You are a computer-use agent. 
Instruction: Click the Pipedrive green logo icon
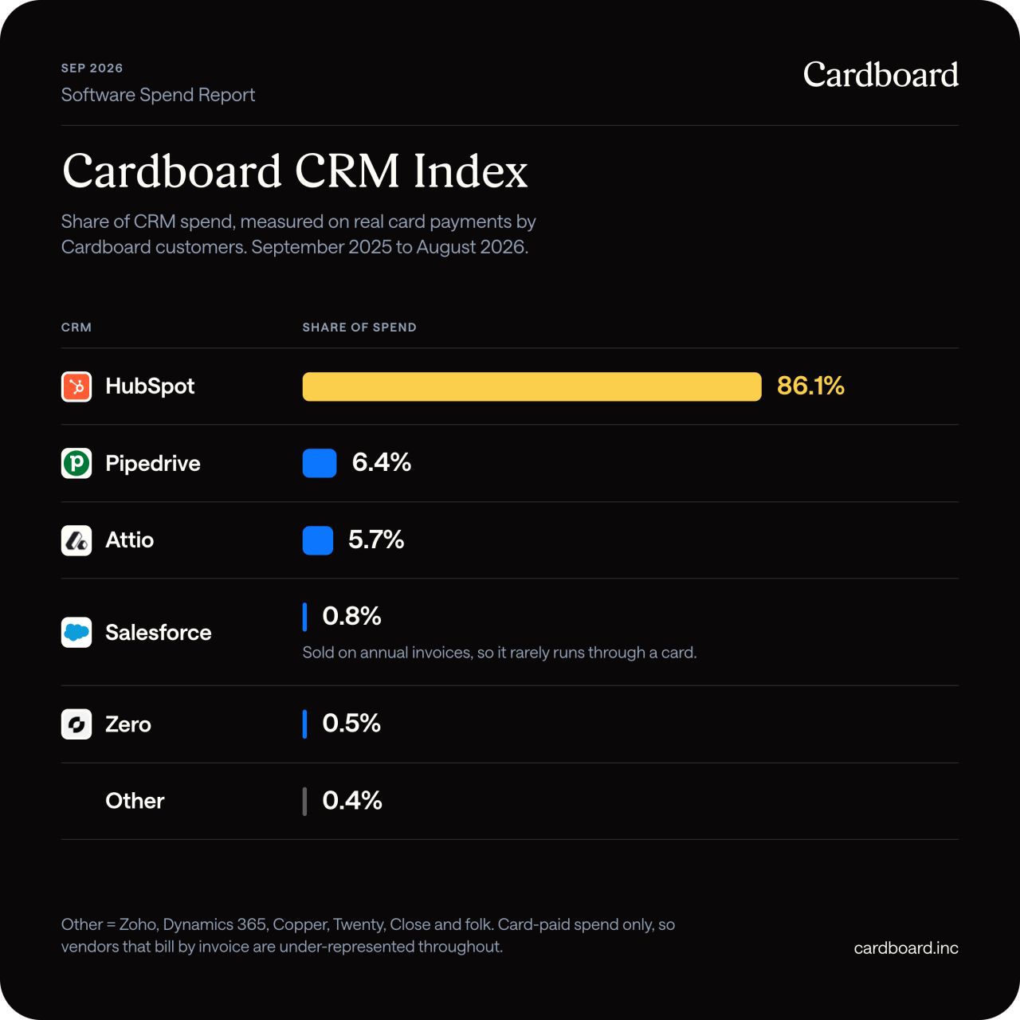pyautogui.click(x=76, y=463)
